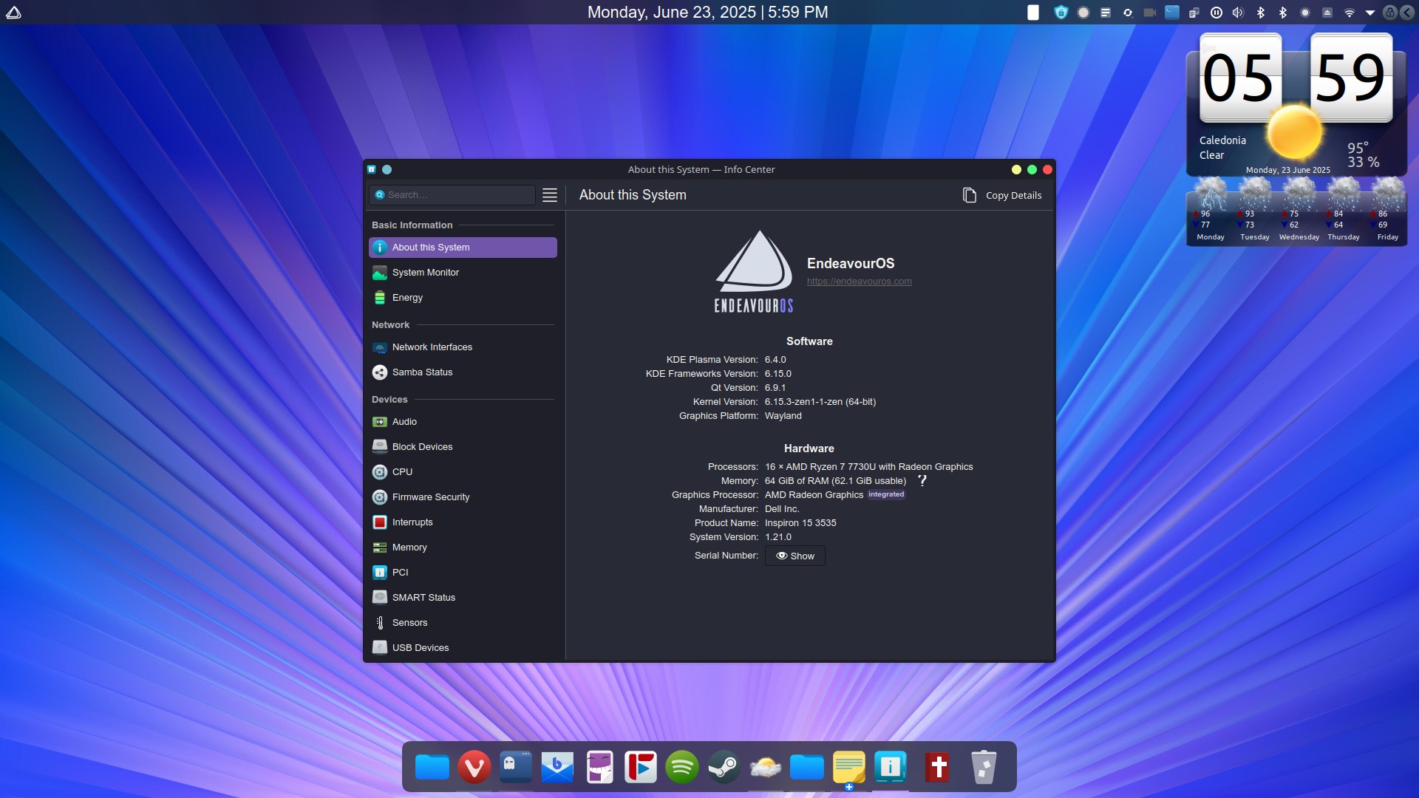
Task: Open the trash icon in dock
Action: (x=984, y=768)
